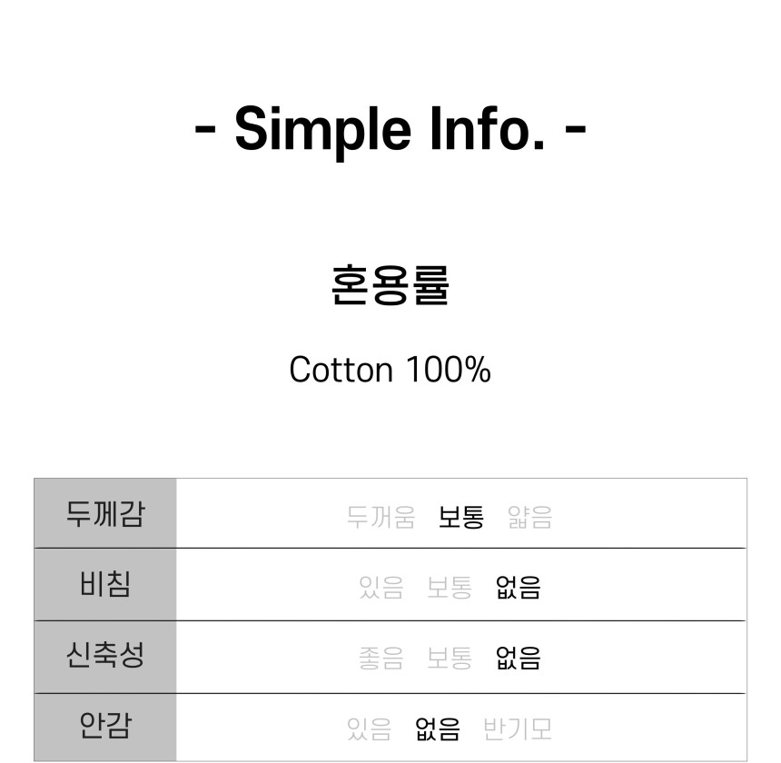
Task: Select 얇음 thickness option
Action: pyautogui.click(x=530, y=517)
